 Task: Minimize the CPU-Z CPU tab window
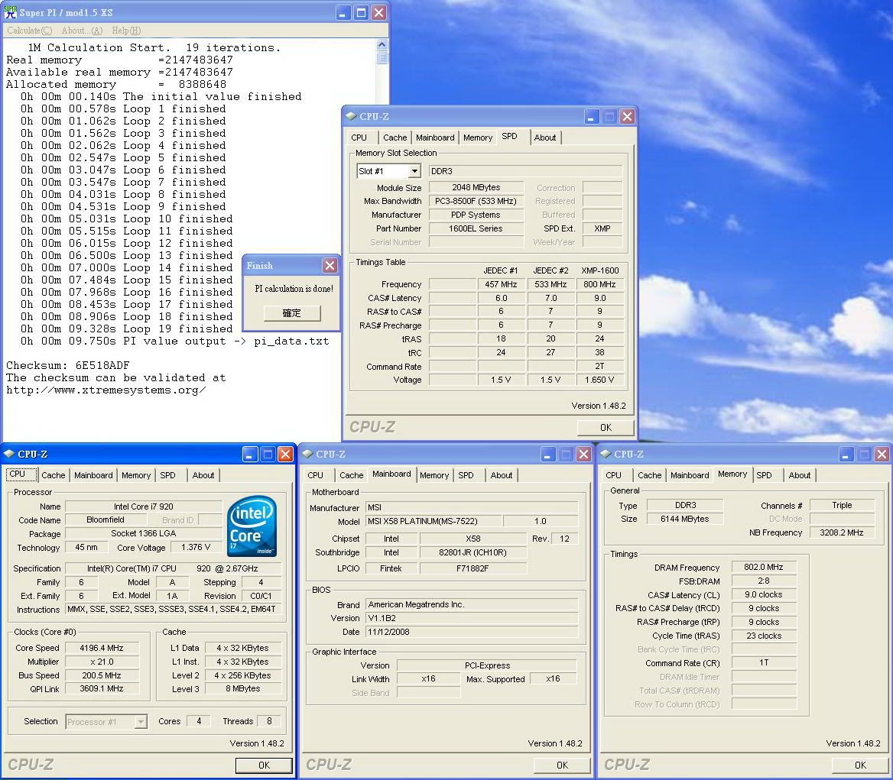[250, 454]
